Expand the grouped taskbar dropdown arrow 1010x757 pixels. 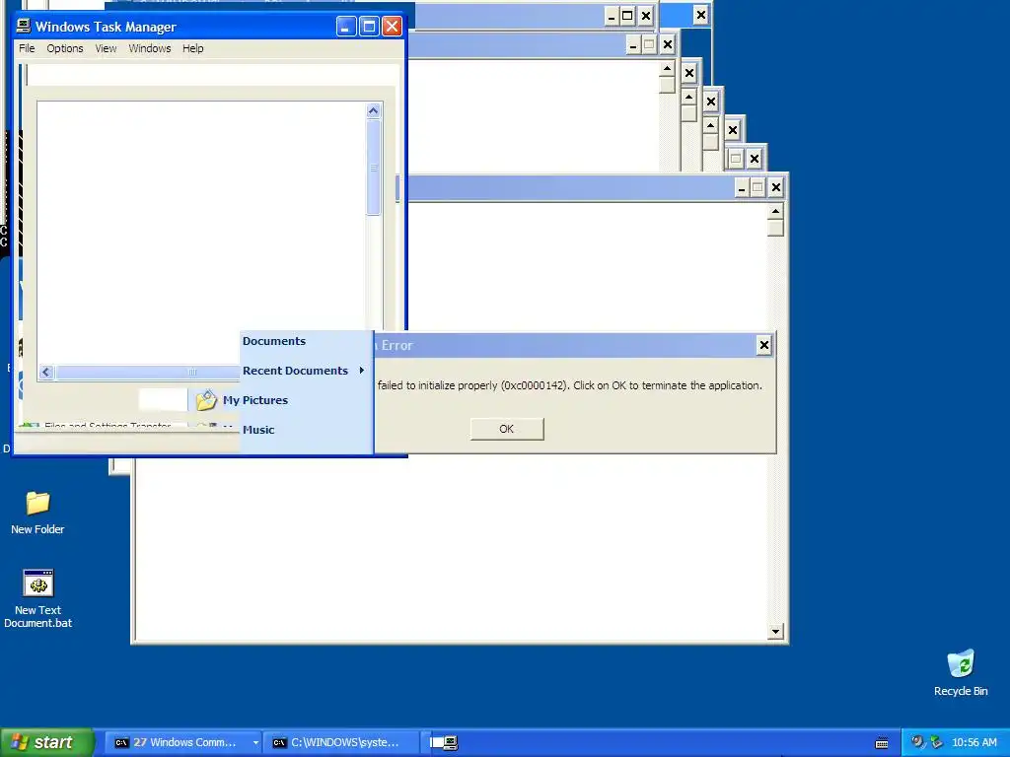(x=255, y=742)
